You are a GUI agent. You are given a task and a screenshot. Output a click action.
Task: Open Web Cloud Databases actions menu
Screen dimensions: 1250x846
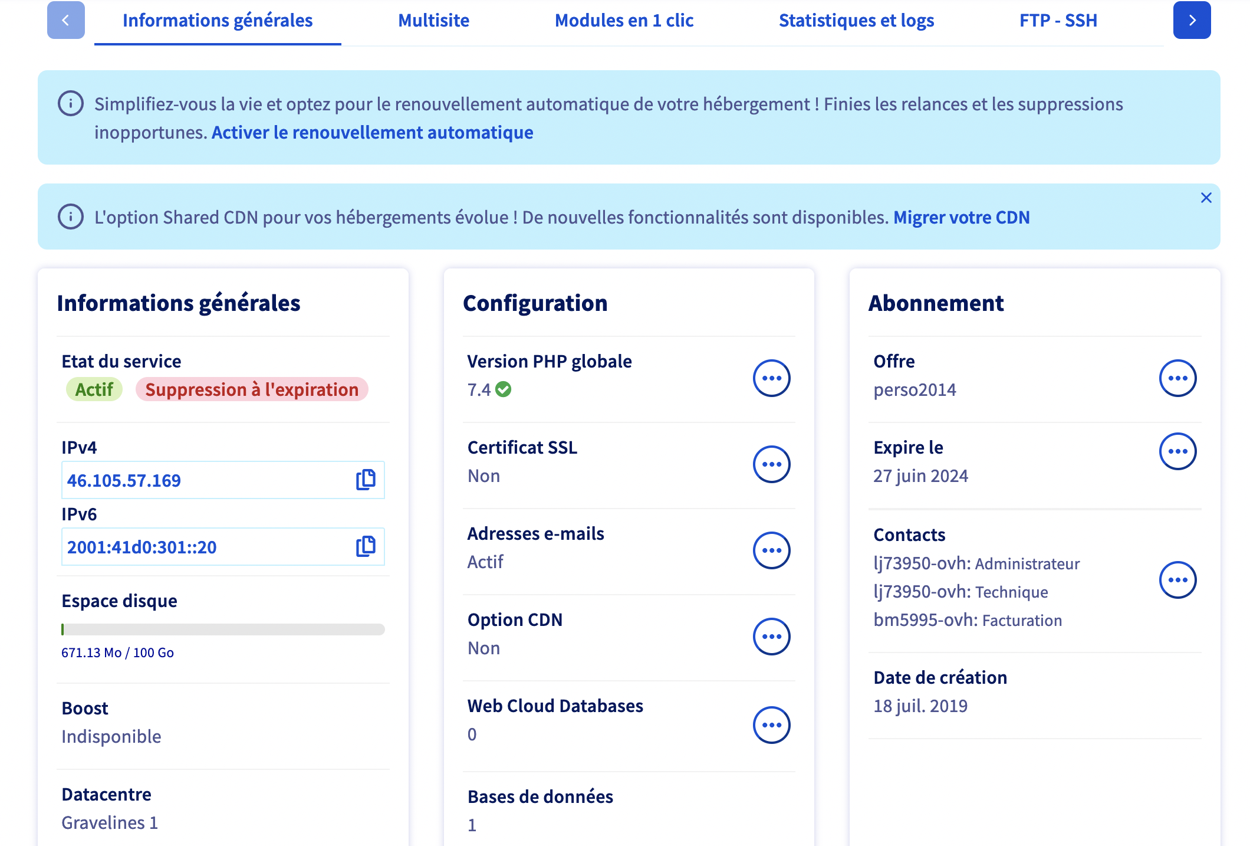(771, 725)
